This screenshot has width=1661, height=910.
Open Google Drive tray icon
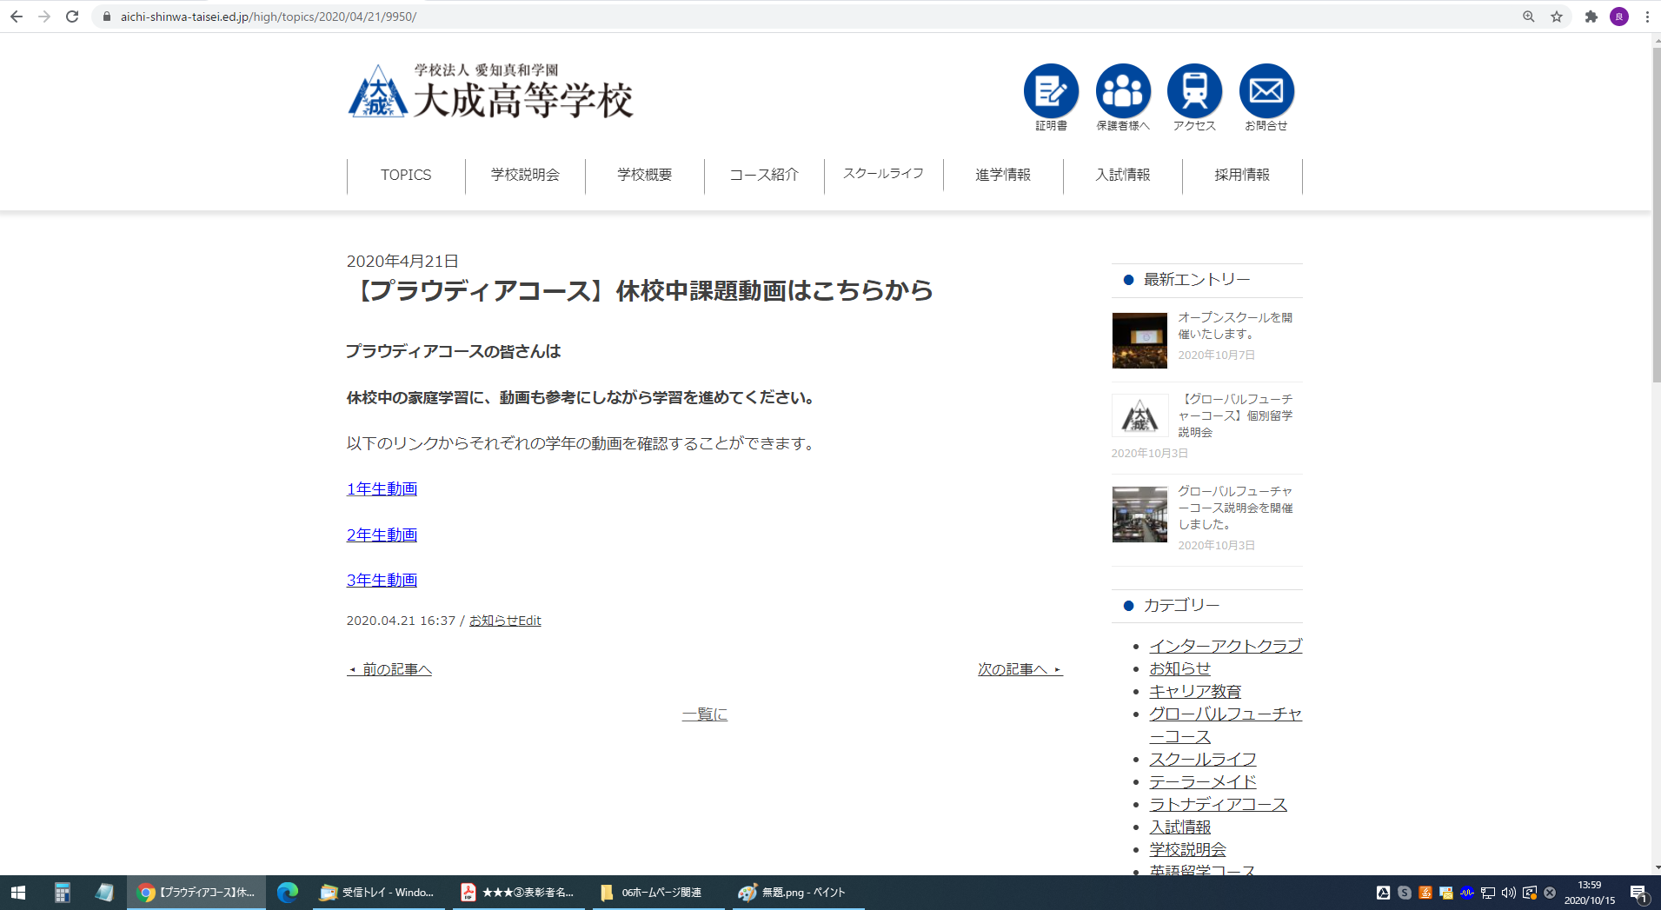(1383, 893)
